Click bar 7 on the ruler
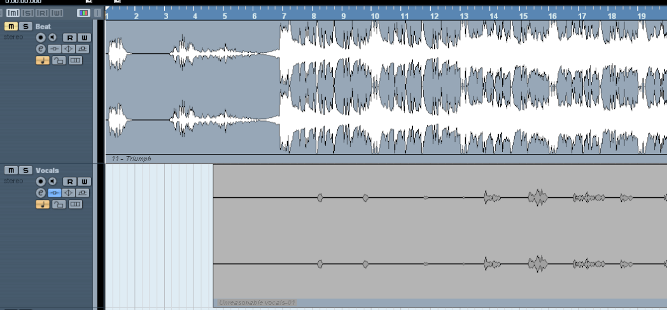Image resolution: width=667 pixels, height=310 pixels. pyautogui.click(x=284, y=16)
